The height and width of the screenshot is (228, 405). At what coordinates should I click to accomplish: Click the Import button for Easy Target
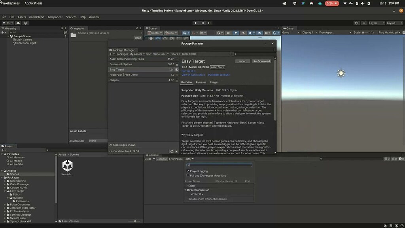click(243, 61)
